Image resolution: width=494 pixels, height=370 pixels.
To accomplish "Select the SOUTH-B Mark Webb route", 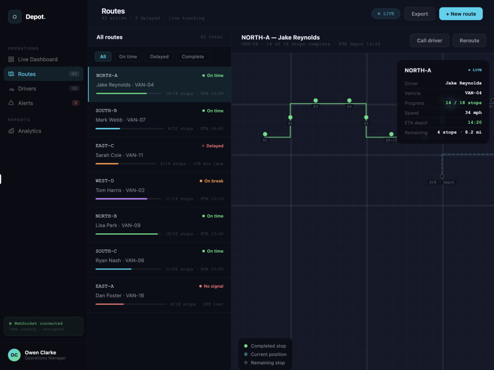I will [x=160, y=119].
